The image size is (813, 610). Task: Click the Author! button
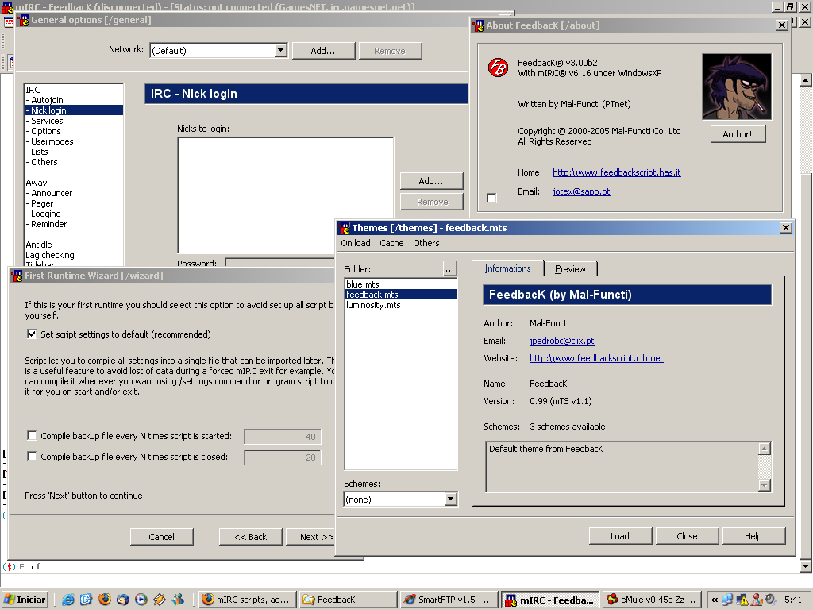click(738, 133)
